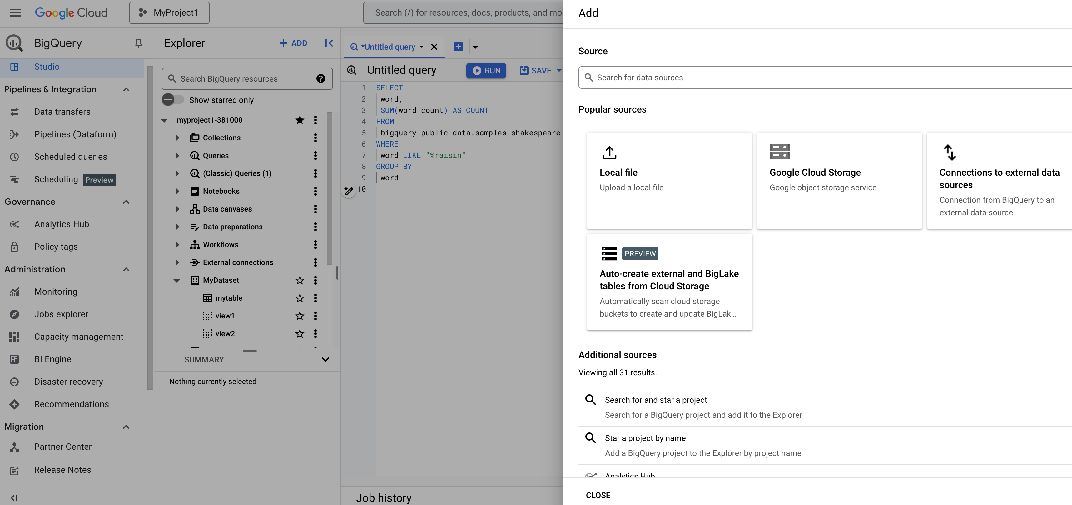This screenshot has height=505, width=1072.
Task: Click the Connections to external data sources icon
Action: 950,151
